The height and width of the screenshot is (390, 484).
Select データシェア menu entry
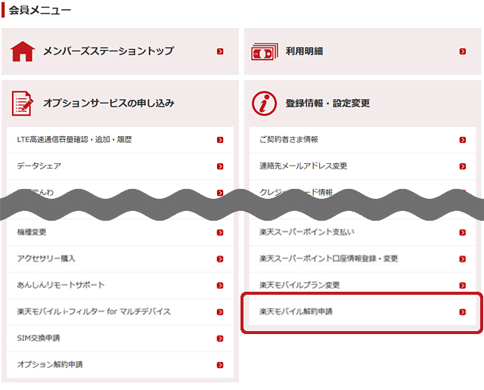click(120, 166)
